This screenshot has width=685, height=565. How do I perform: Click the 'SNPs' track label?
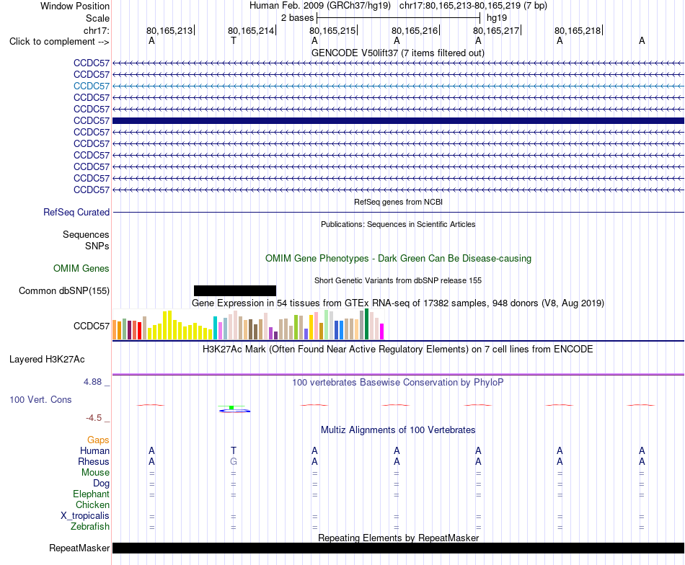click(x=97, y=246)
